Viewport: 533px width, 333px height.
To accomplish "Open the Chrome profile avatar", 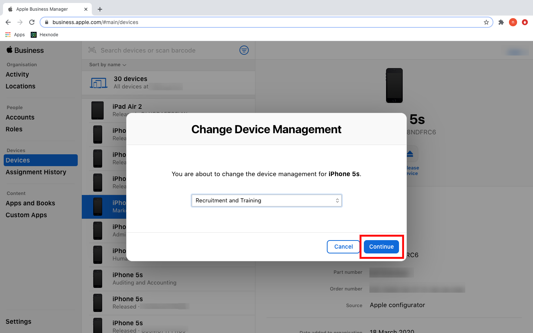I will point(513,22).
